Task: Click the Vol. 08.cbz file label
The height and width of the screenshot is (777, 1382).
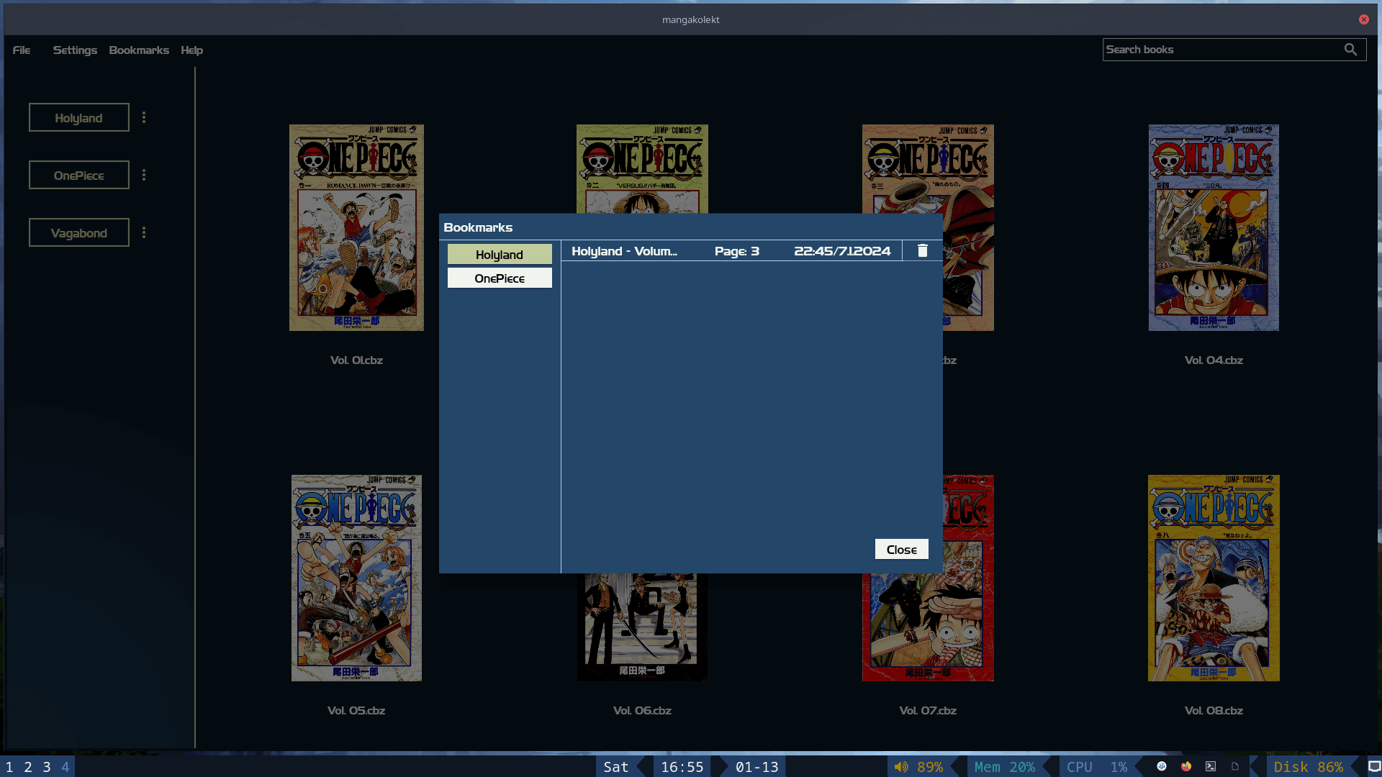Action: (x=1214, y=710)
